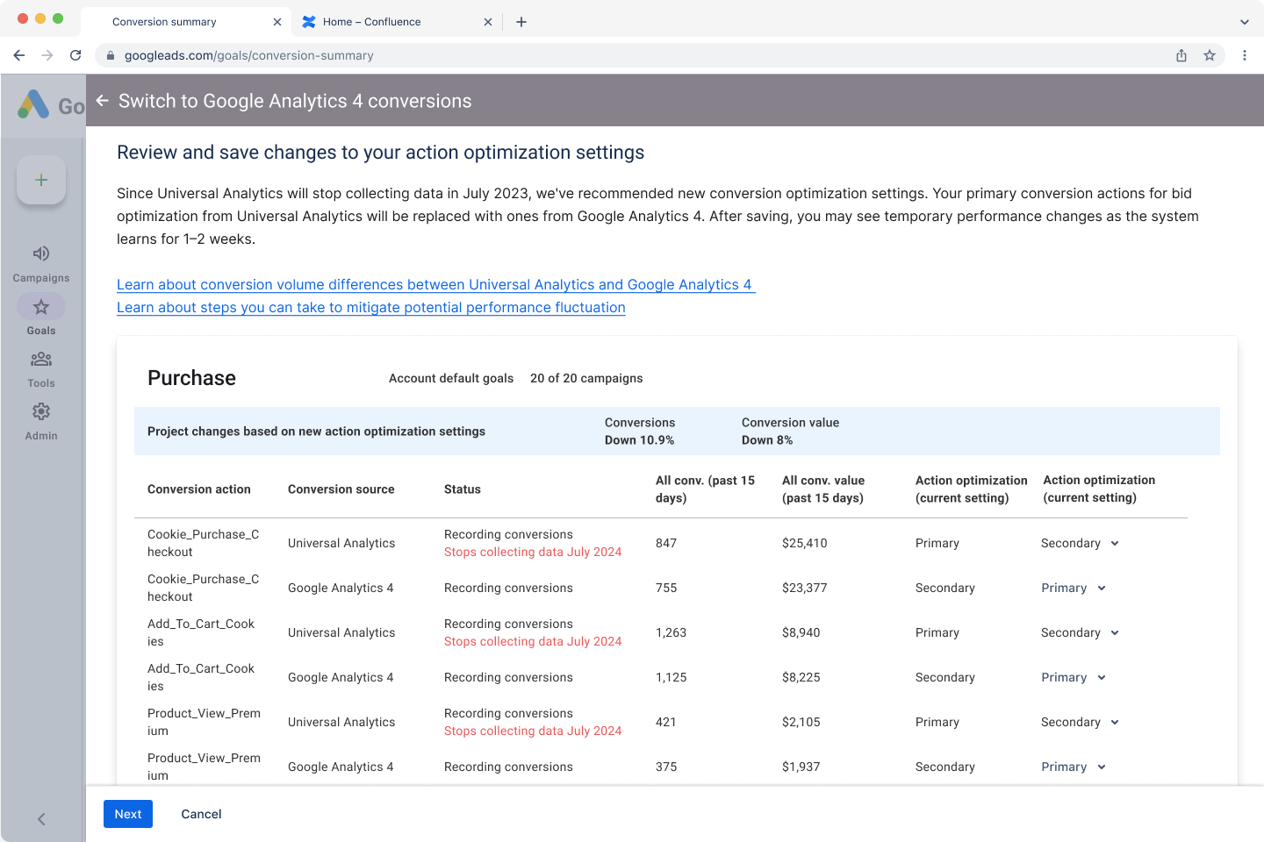Screen dimensions: 1264x842
Task: Click the browser forward arrow
Action: coord(47,55)
